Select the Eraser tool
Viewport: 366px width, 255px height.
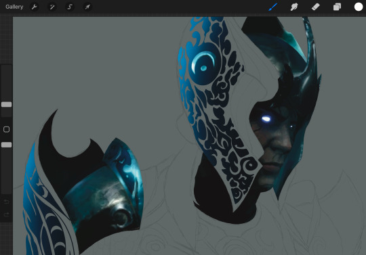click(x=316, y=7)
